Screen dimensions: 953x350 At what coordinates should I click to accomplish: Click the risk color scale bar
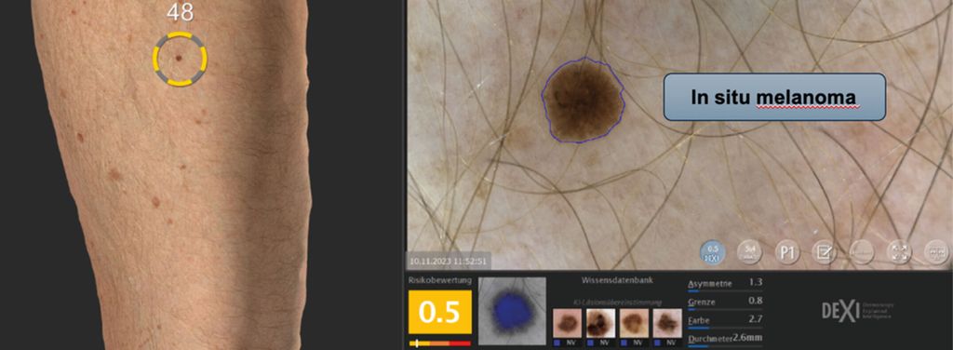click(x=440, y=343)
